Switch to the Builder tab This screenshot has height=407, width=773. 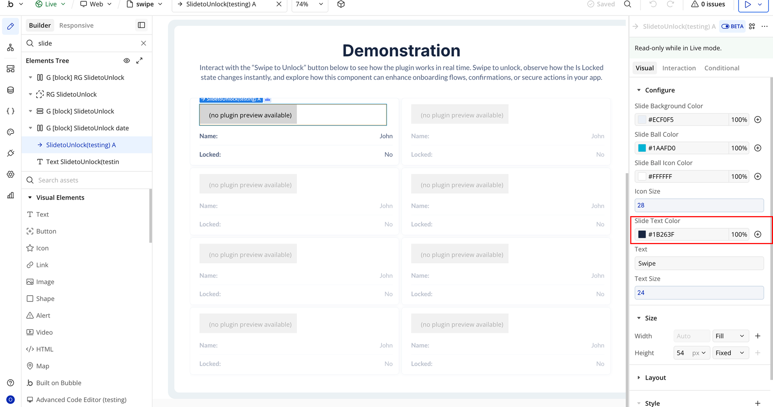click(x=40, y=25)
